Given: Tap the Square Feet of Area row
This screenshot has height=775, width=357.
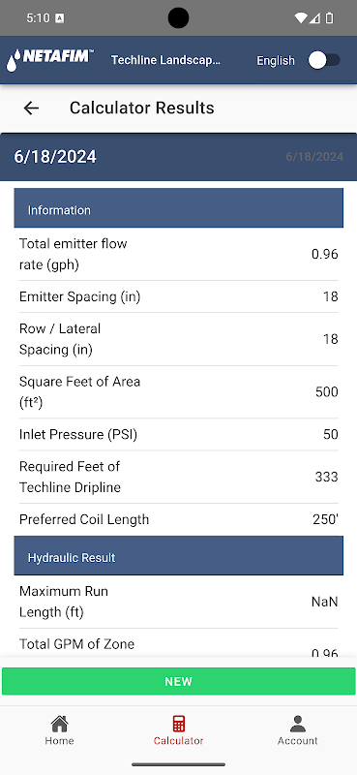Looking at the screenshot, I should click(178, 392).
